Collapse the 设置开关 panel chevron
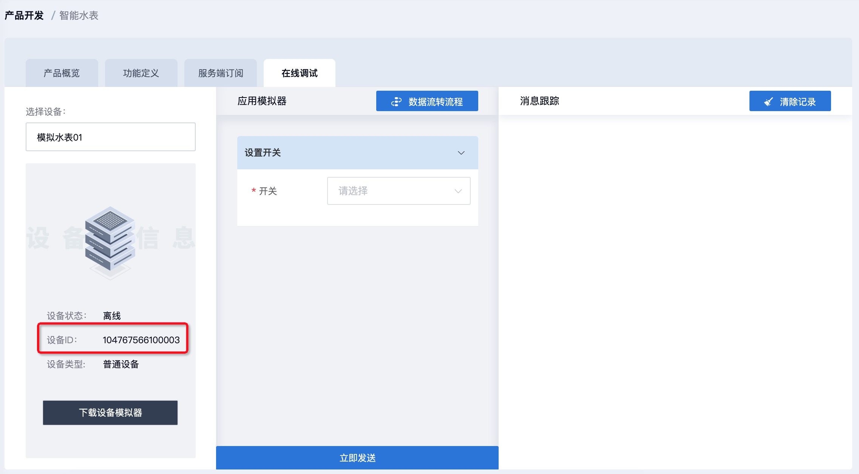The width and height of the screenshot is (859, 474). [461, 153]
